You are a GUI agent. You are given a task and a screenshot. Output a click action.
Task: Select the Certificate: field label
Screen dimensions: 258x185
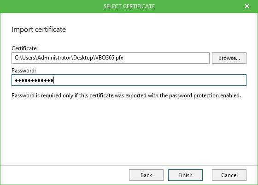(x=24, y=48)
